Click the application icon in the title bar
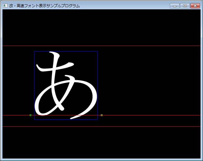The height and width of the screenshot is (161, 203). click(5, 6)
